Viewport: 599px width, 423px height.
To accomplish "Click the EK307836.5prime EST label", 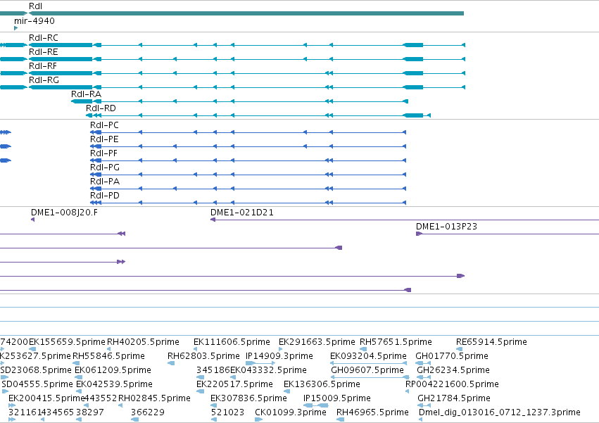I will pos(248,398).
